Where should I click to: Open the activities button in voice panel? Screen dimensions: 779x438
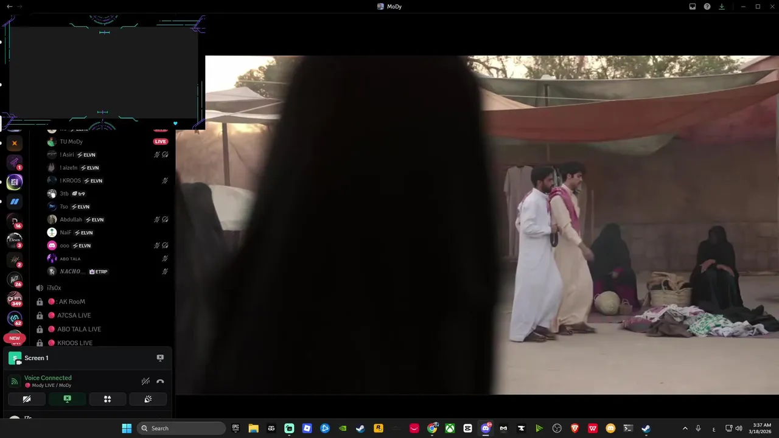click(x=107, y=399)
